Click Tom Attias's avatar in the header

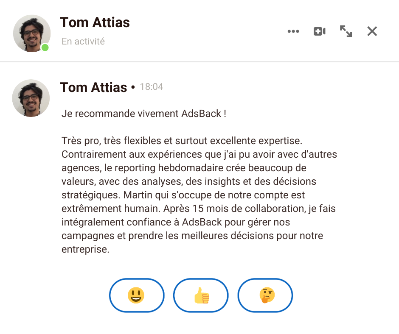31,33
